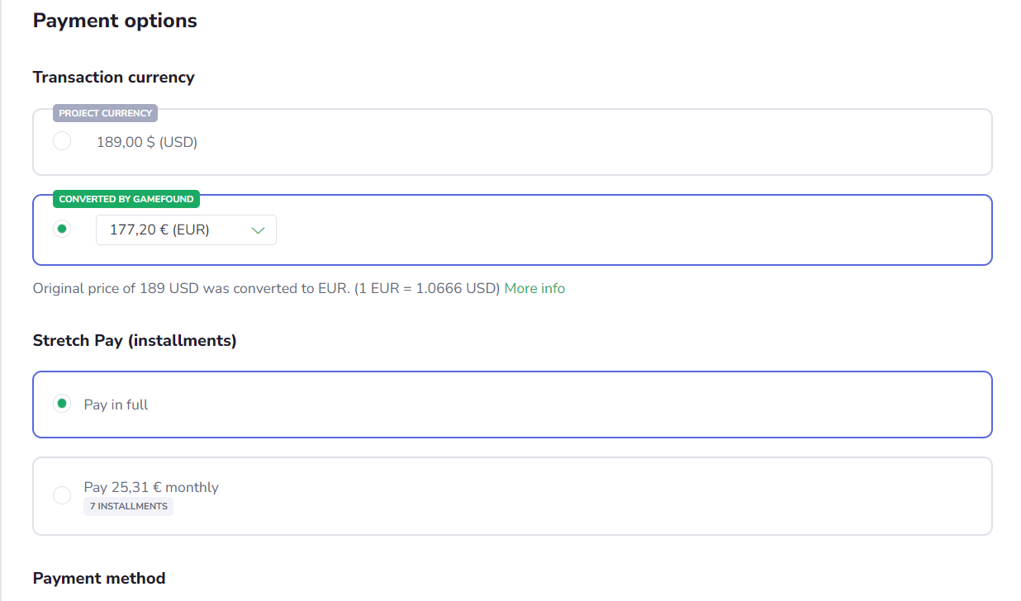Select the converted EUR currency radio button
This screenshot has height=601, width=1021.
[62, 230]
